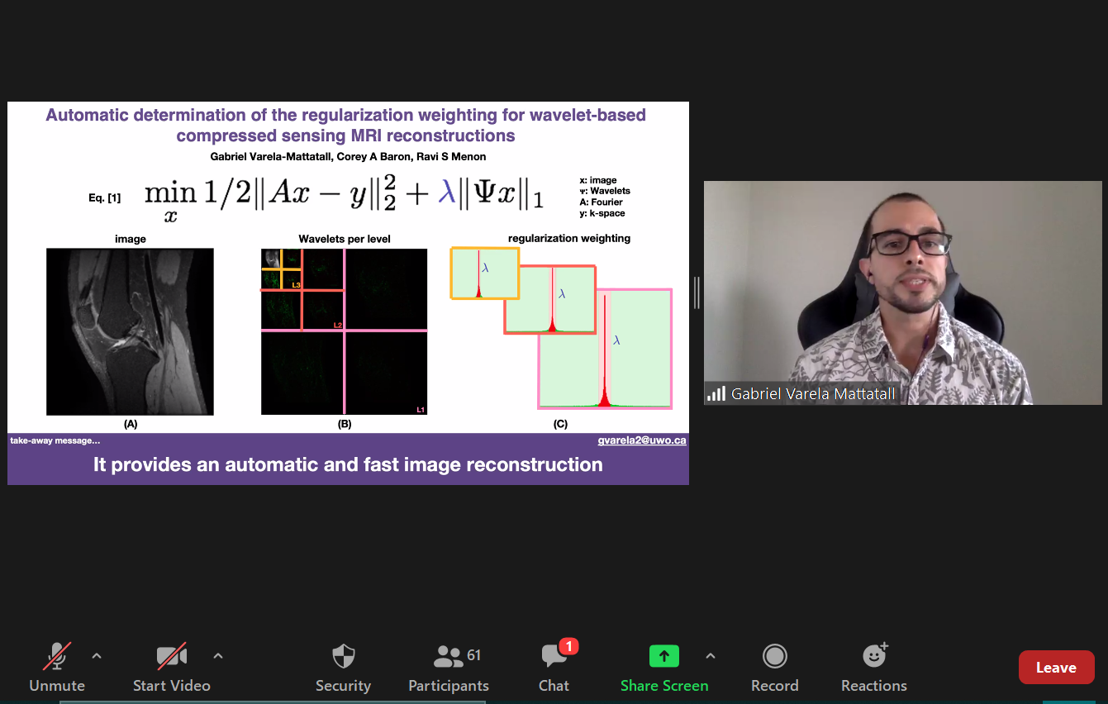
Task: Expand sharing options arrow beside Share Screen
Action: coord(710,656)
